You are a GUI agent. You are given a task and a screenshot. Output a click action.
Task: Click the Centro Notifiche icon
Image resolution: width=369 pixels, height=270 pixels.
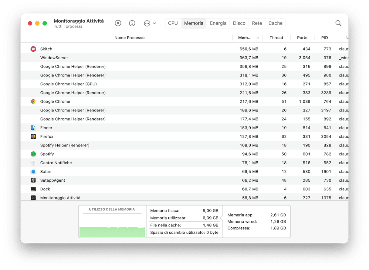click(33, 163)
